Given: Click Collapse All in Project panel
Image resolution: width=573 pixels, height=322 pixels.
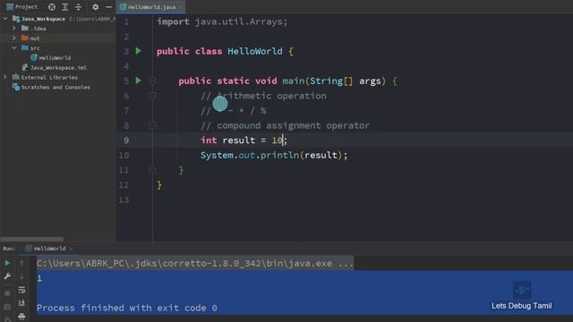Looking at the screenshot, I should 78,7.
